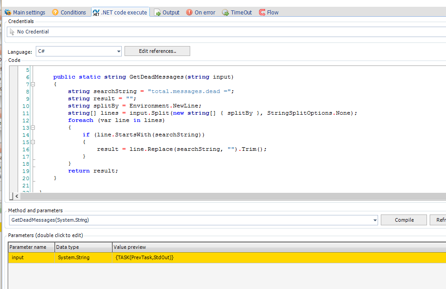Viewport: 446px width, 289px height.
Task: Open the Language C# dropdown
Action: pos(119,51)
